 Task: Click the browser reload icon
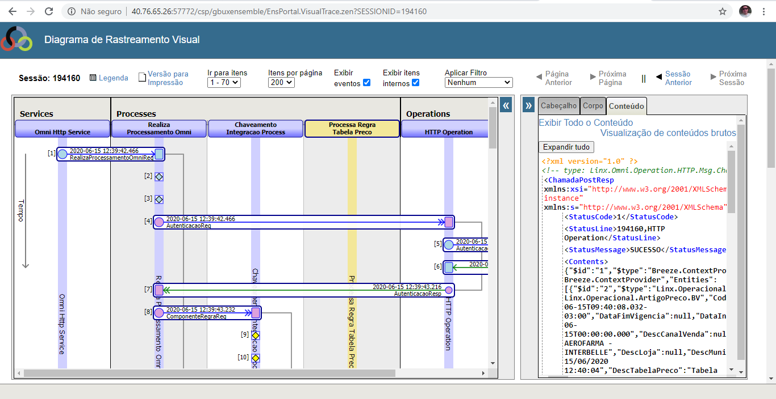coord(49,11)
